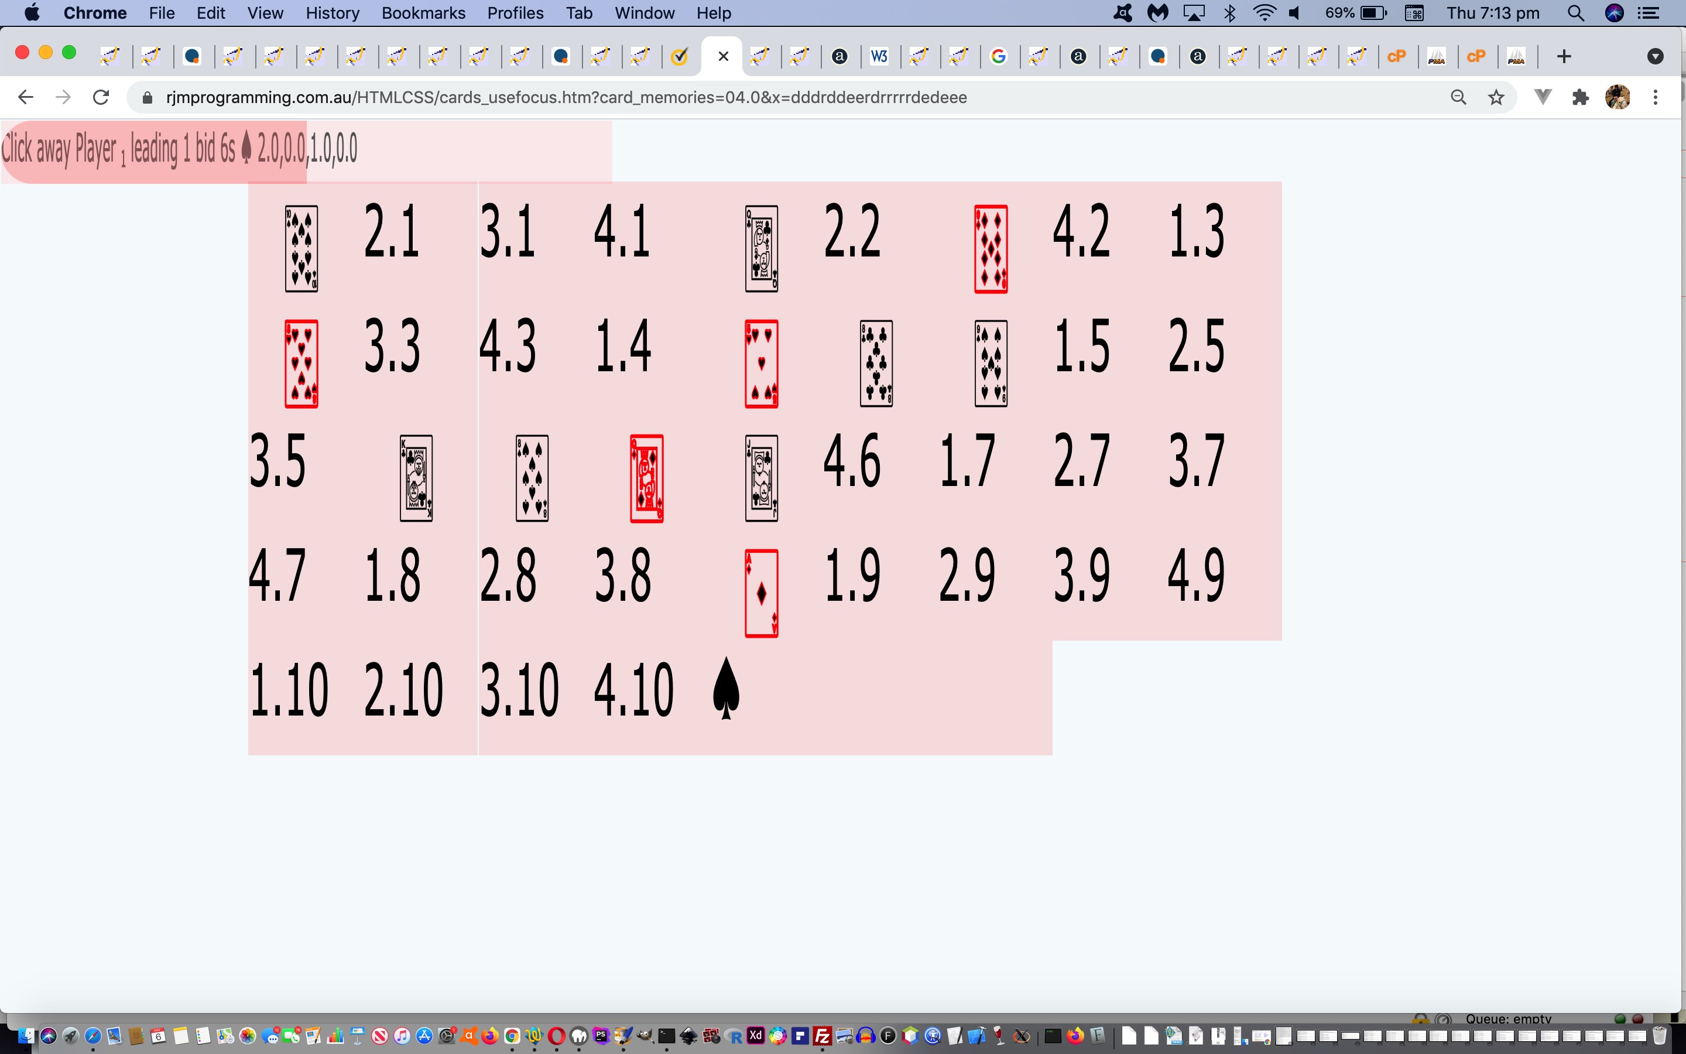
Task: Open the Chrome profile avatar
Action: [x=1618, y=98]
